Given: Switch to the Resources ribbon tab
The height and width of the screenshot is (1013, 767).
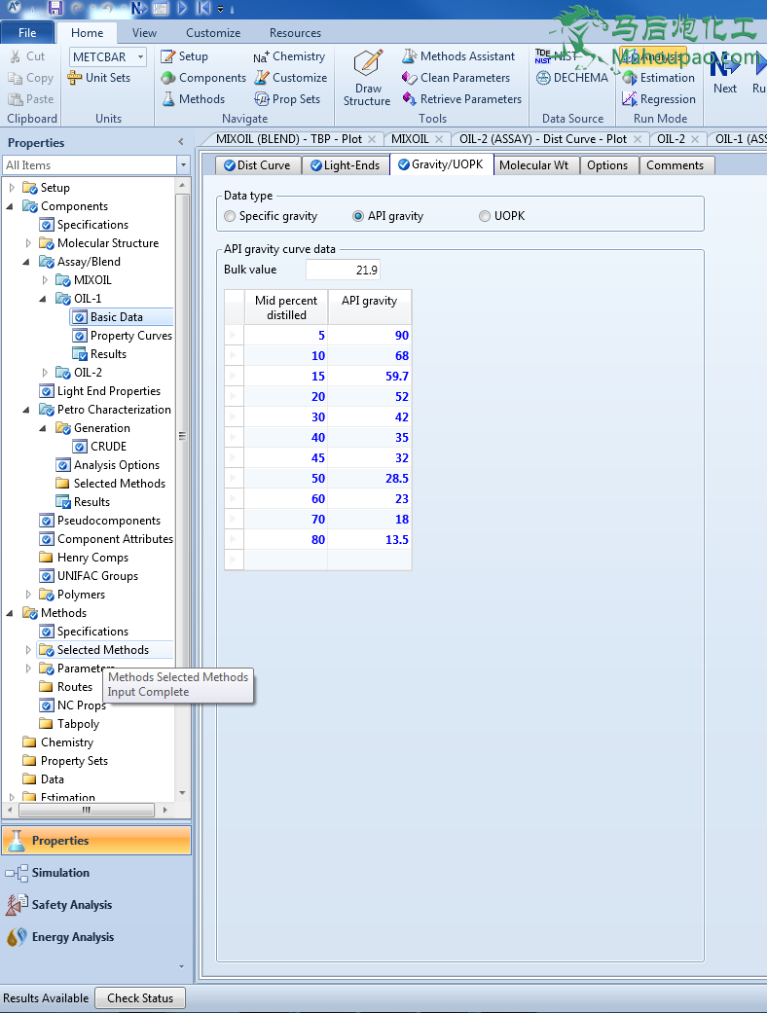Looking at the screenshot, I should [295, 32].
